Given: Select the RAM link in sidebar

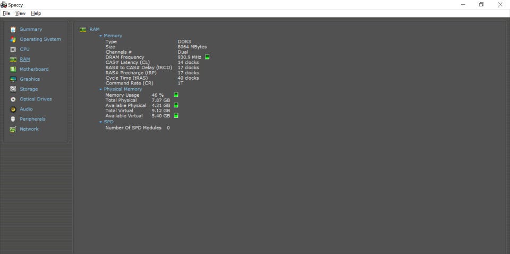Looking at the screenshot, I should 25,59.
